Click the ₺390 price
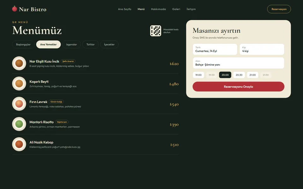This screenshot has height=189, width=303. [x=174, y=125]
